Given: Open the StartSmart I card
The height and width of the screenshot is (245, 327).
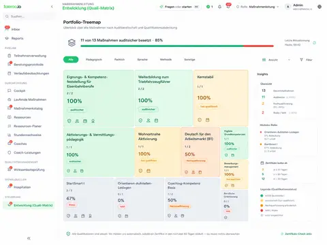Looking at the screenshot, I should pyautogui.click(x=89, y=199).
